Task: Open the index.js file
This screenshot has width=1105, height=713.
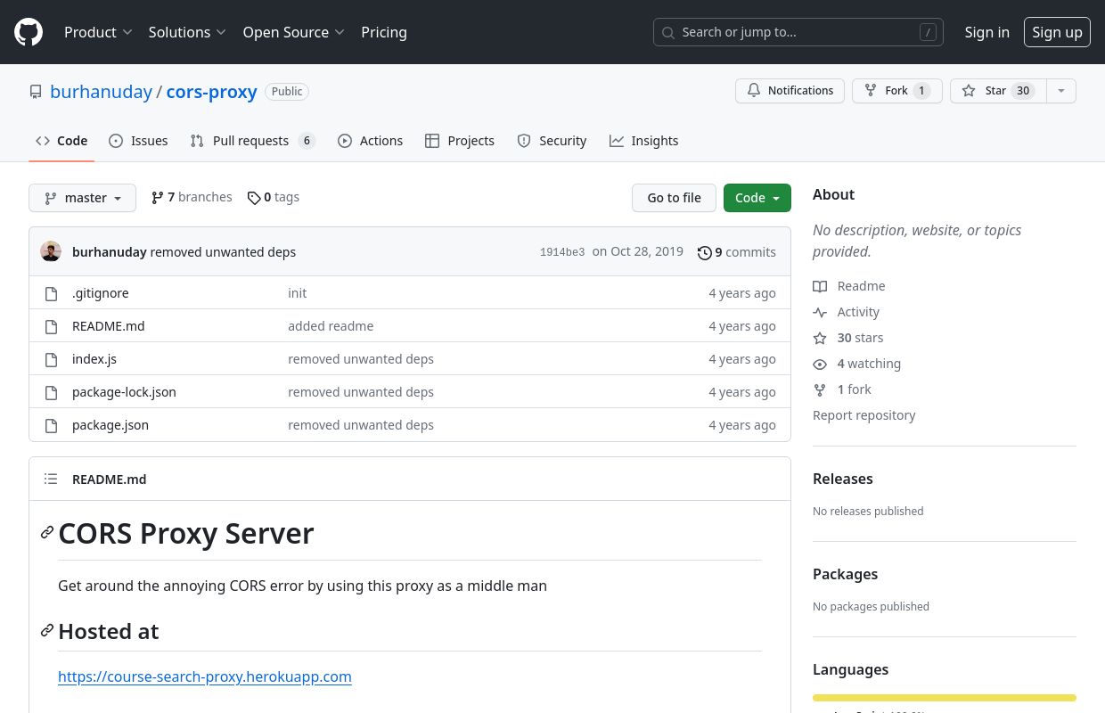Action: click(x=94, y=359)
